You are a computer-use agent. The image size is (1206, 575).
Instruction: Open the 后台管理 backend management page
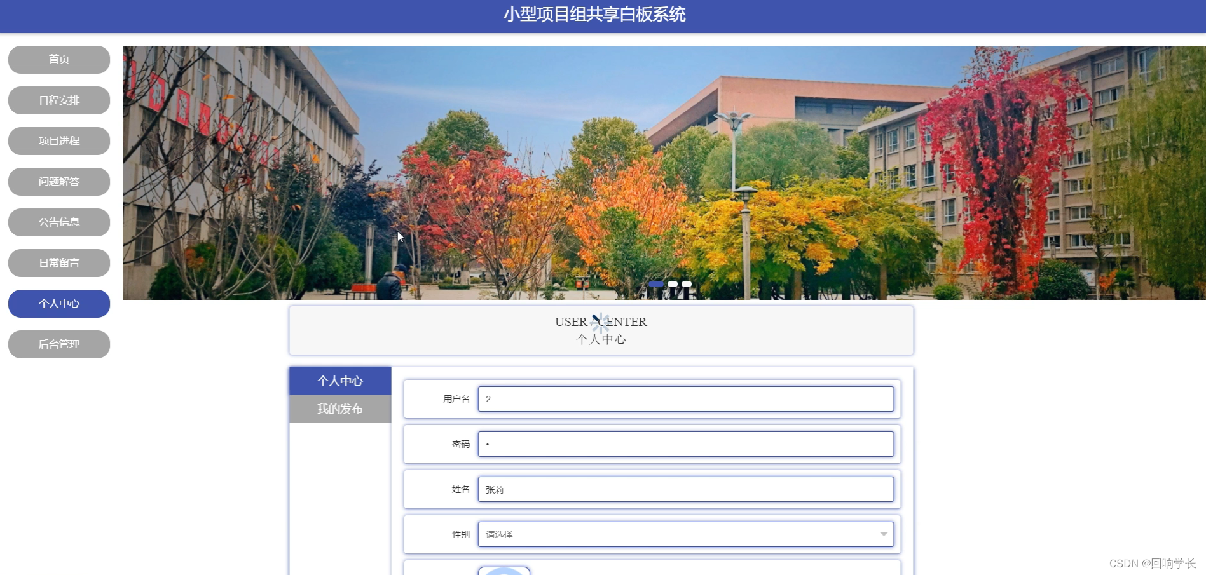(58, 344)
